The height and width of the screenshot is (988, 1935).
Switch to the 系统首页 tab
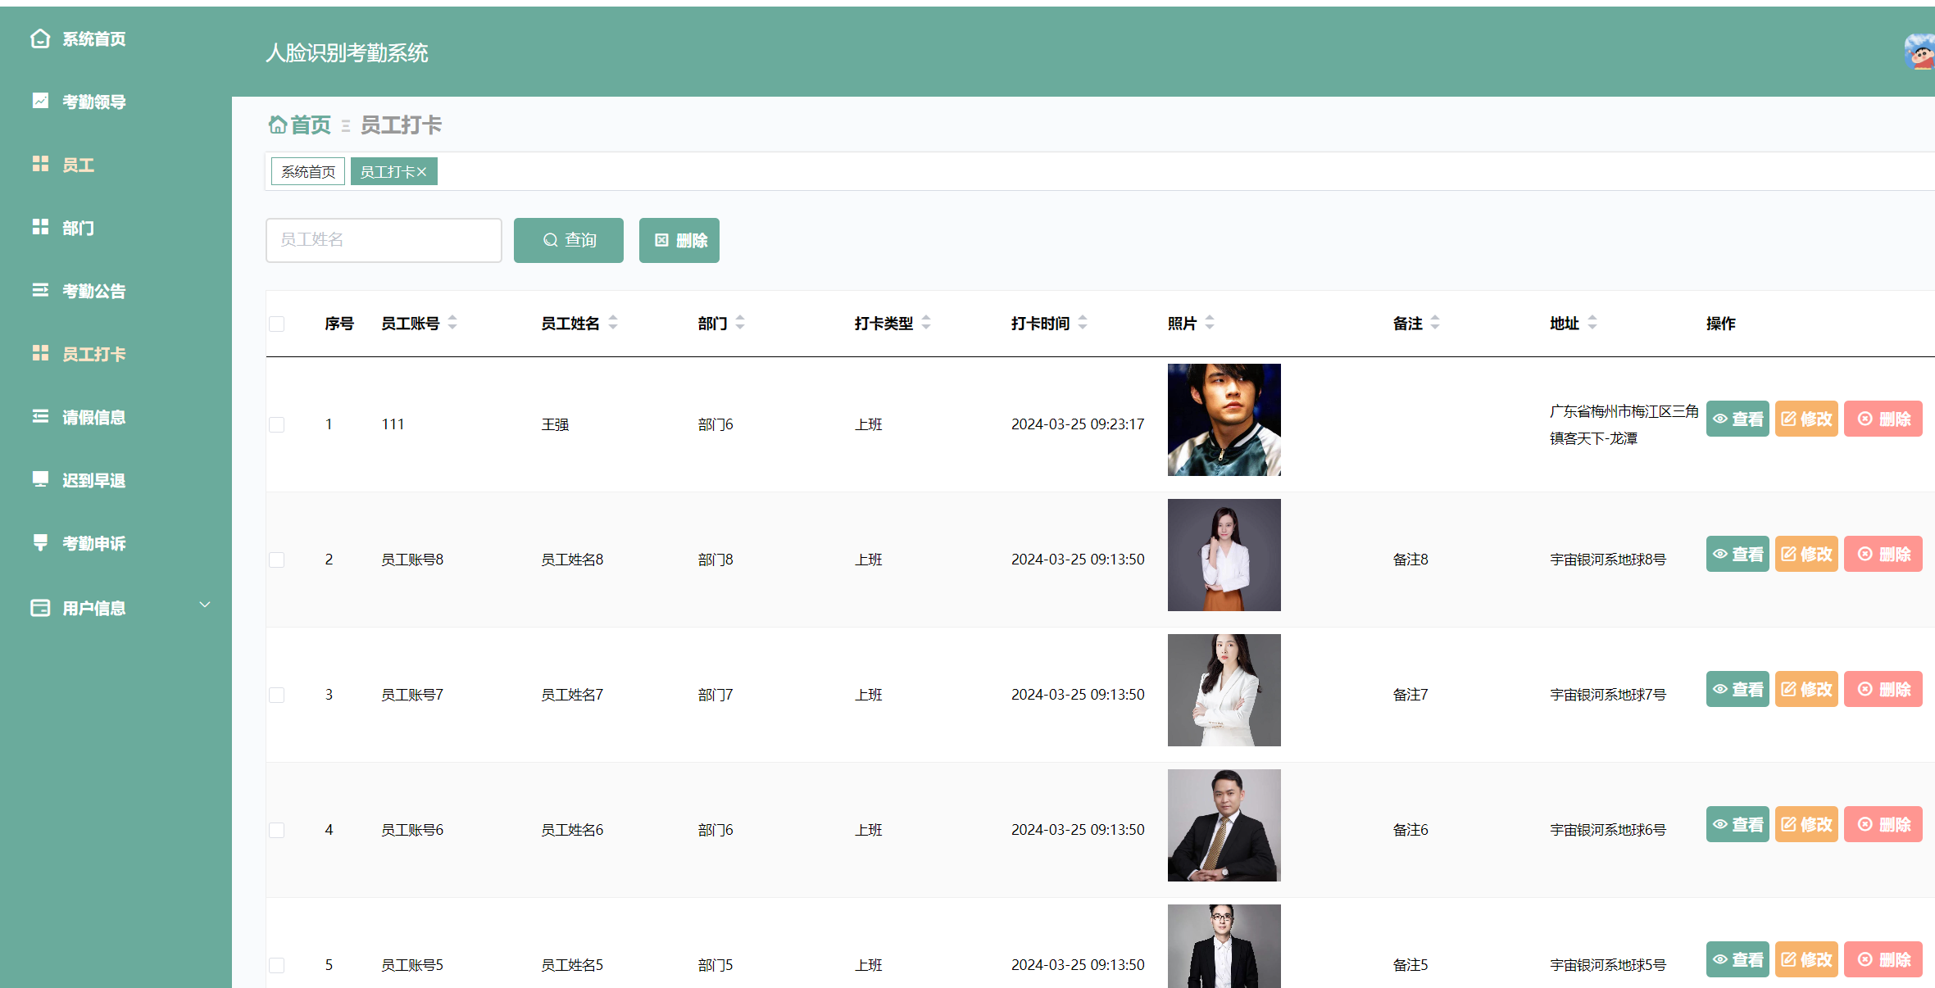308,172
